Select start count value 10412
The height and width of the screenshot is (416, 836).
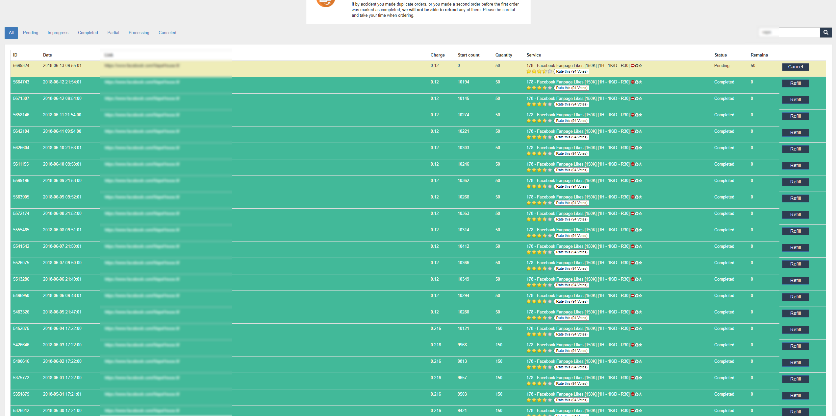tap(463, 246)
